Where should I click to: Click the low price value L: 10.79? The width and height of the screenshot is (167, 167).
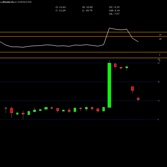click(x=88, y=11)
